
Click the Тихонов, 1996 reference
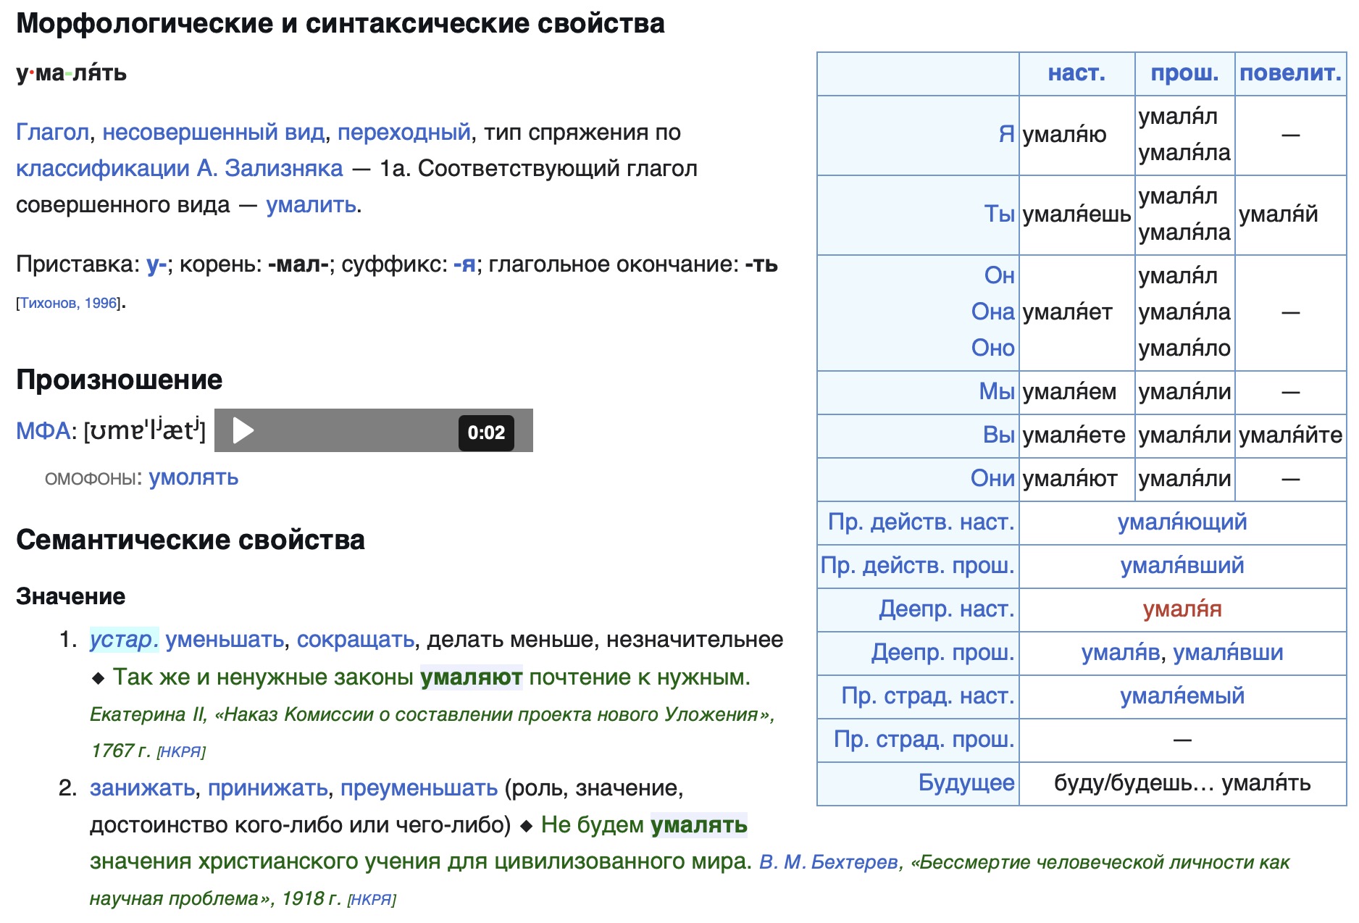(x=68, y=304)
